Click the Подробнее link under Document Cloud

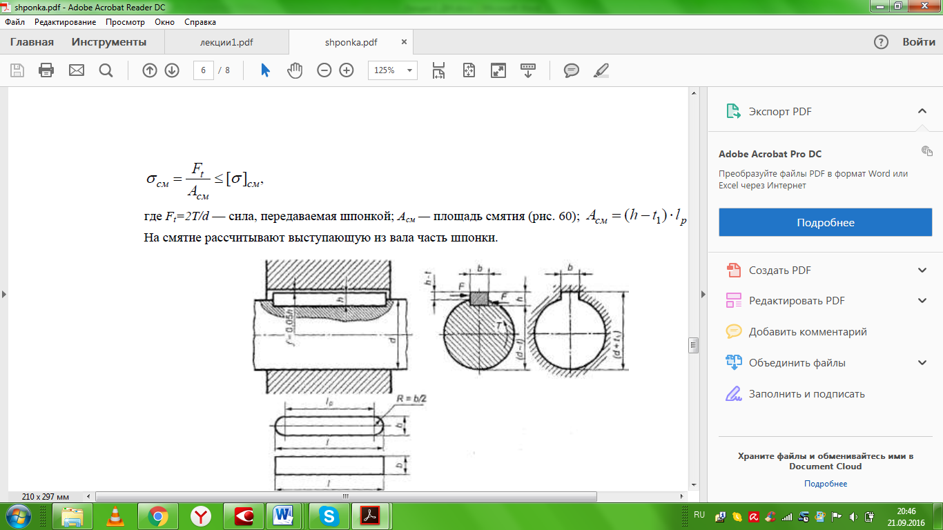[825, 484]
